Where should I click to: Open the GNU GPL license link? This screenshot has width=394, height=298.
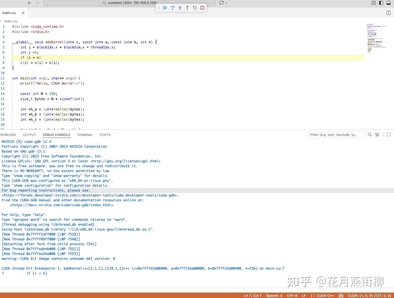click(126, 161)
